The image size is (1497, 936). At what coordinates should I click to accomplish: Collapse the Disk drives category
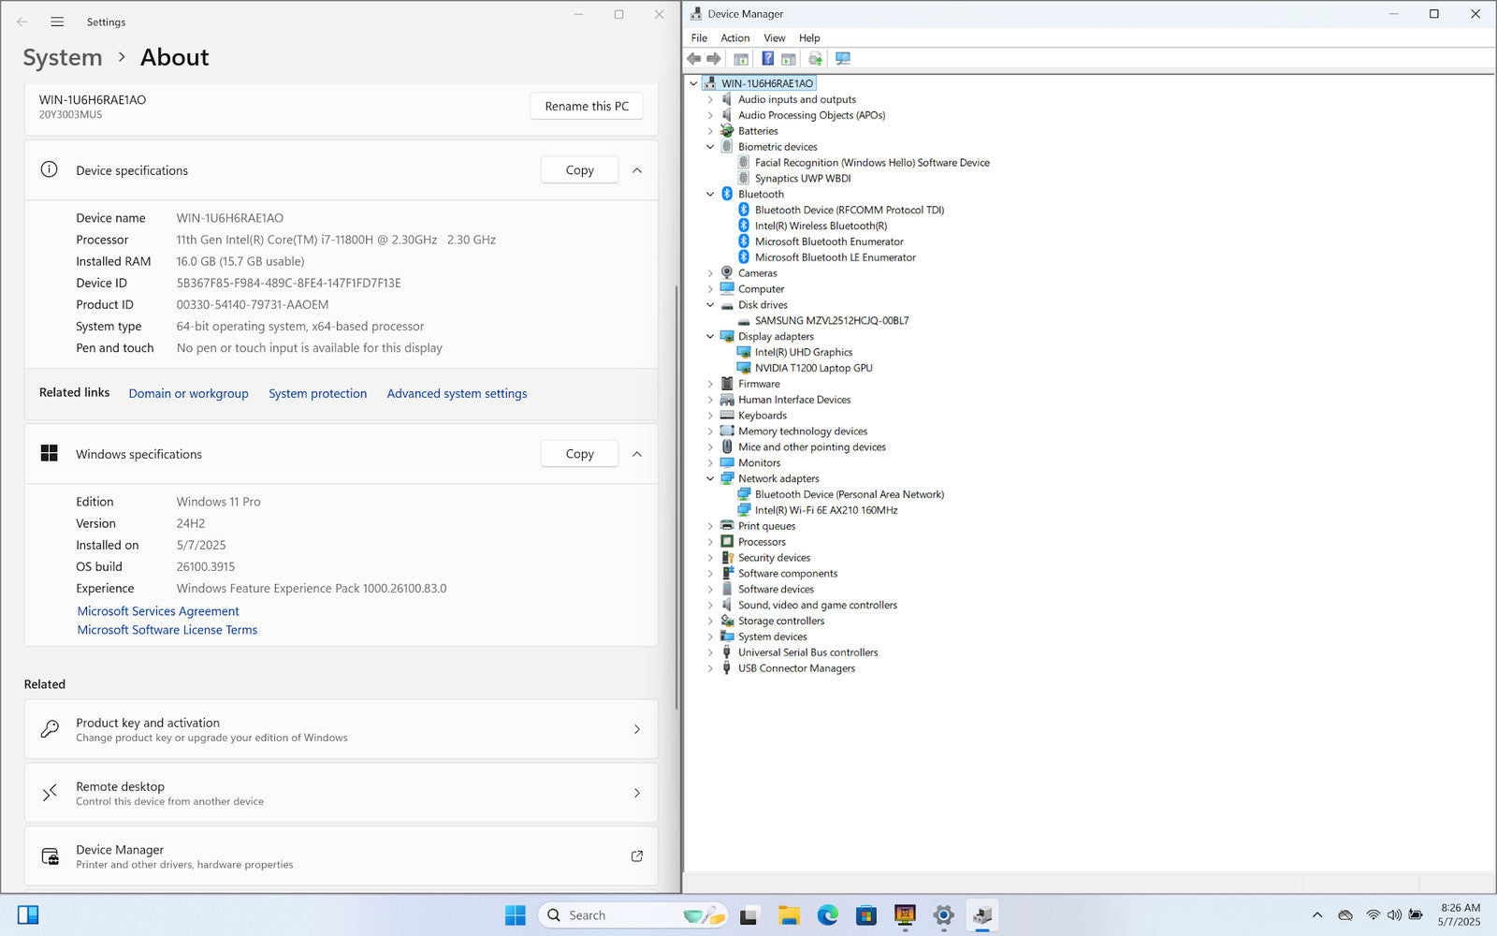point(710,305)
